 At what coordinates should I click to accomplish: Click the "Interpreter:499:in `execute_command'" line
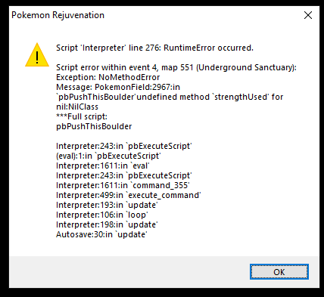click(x=129, y=195)
